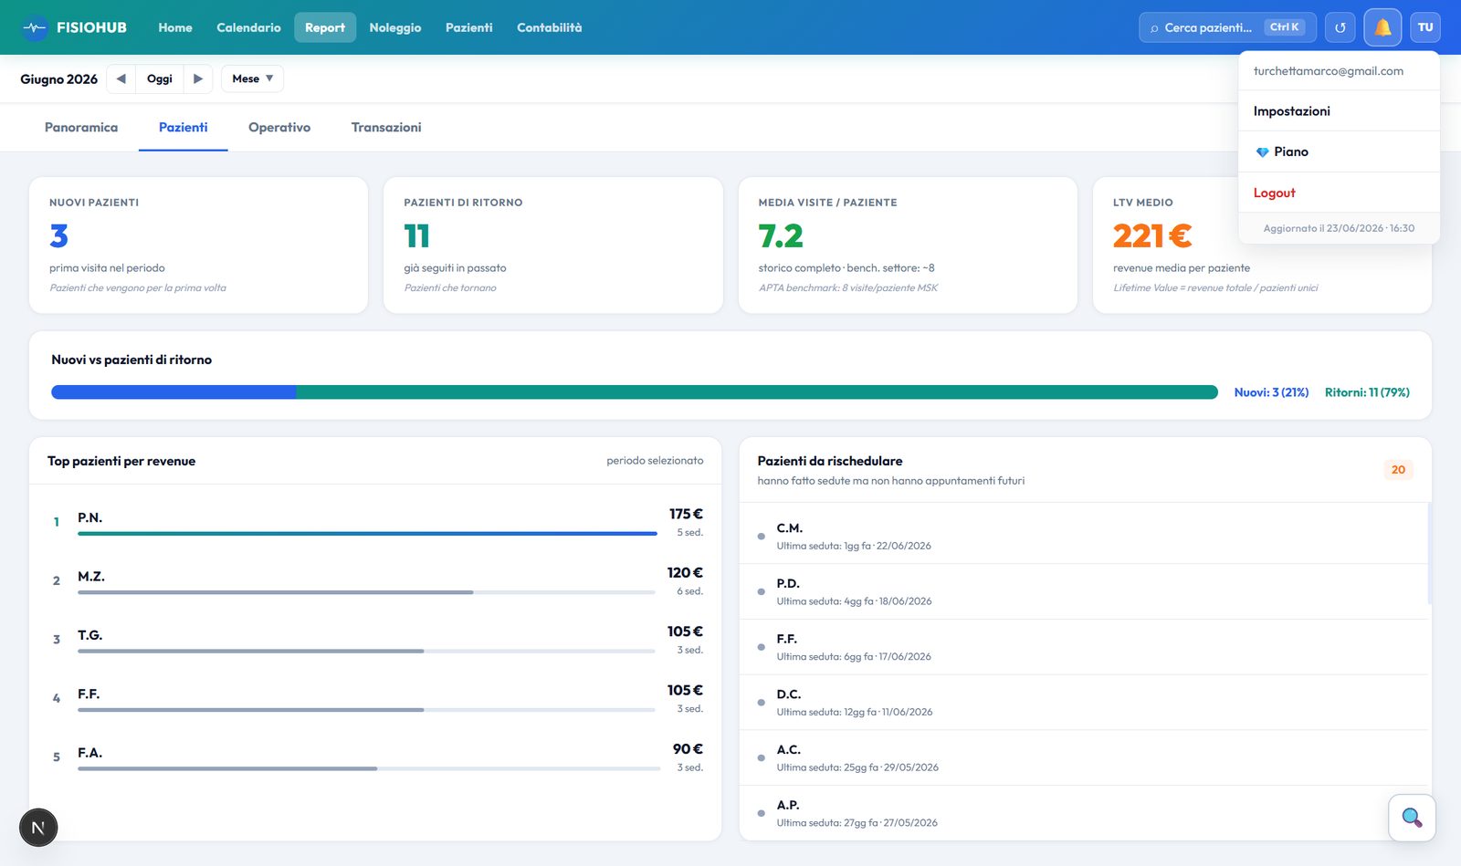Open Calendario from the top navigation
The height and width of the screenshot is (866, 1461).
click(248, 27)
